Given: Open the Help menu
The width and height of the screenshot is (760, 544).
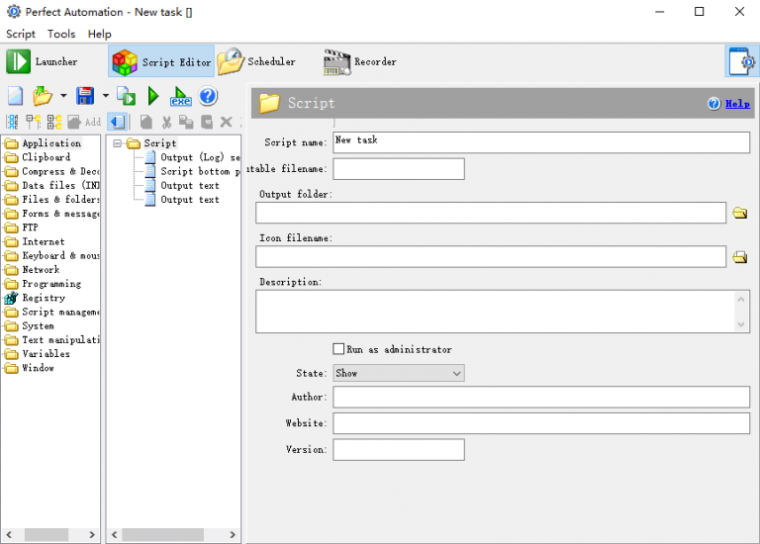Looking at the screenshot, I should click(99, 34).
